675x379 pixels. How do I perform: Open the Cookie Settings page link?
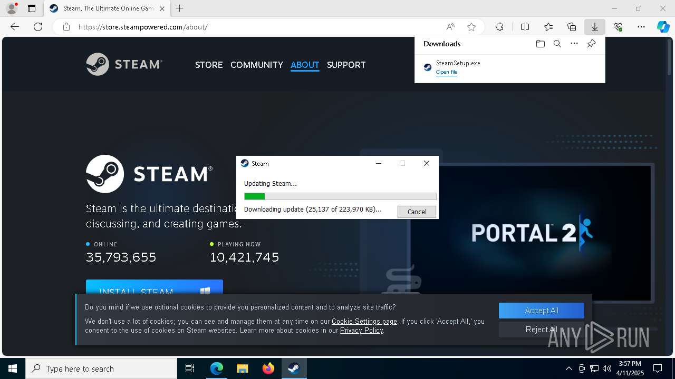tap(364, 321)
